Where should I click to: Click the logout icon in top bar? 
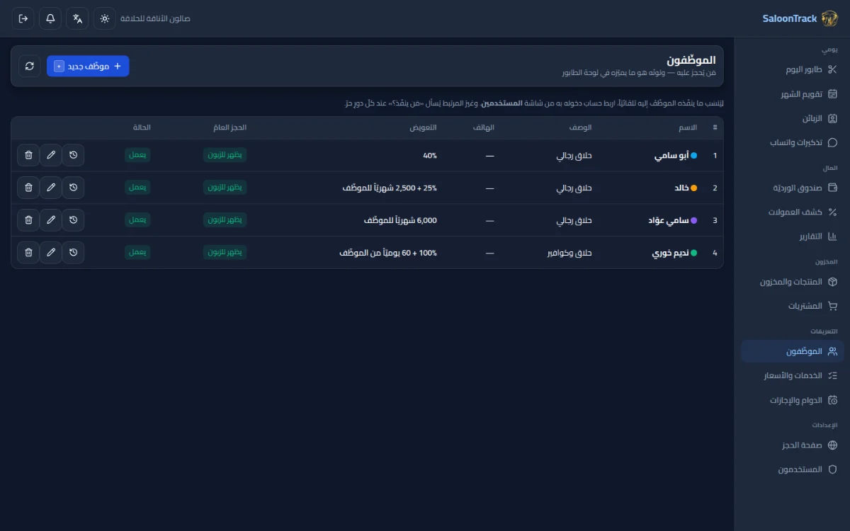coord(23,18)
